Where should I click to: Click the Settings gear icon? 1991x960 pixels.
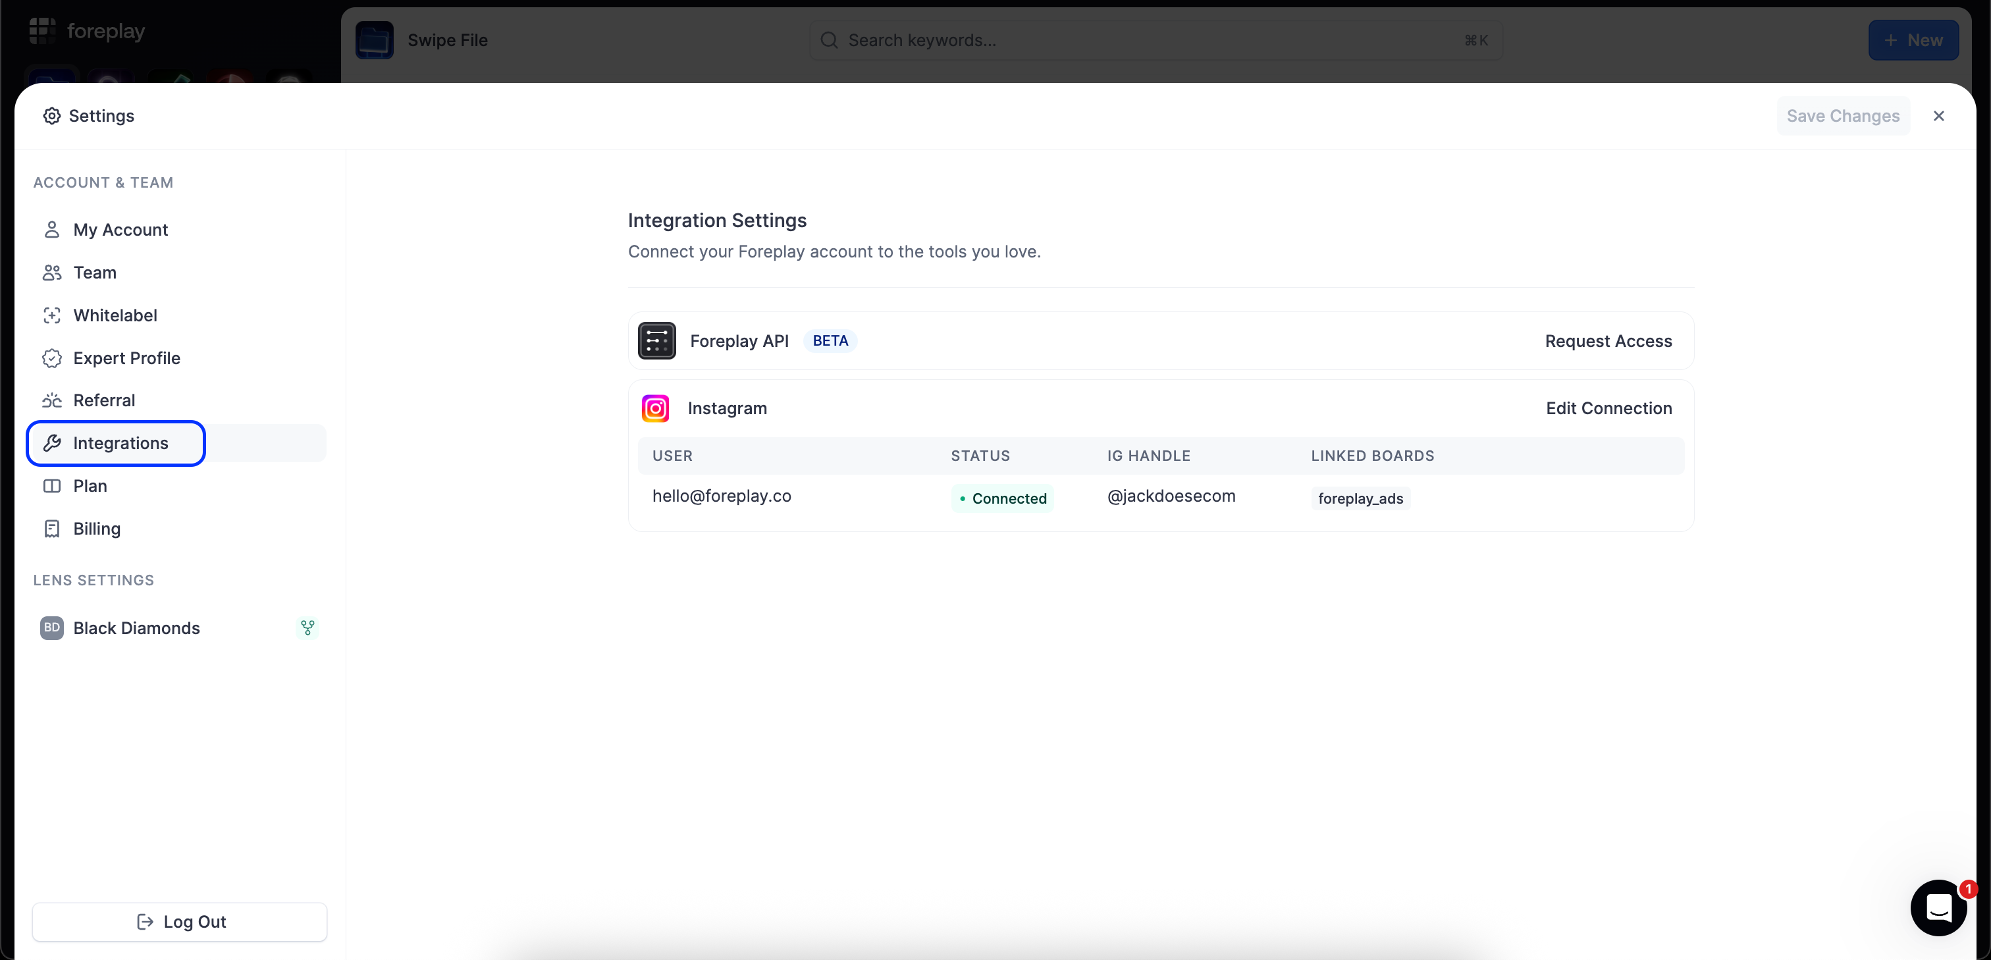52,116
